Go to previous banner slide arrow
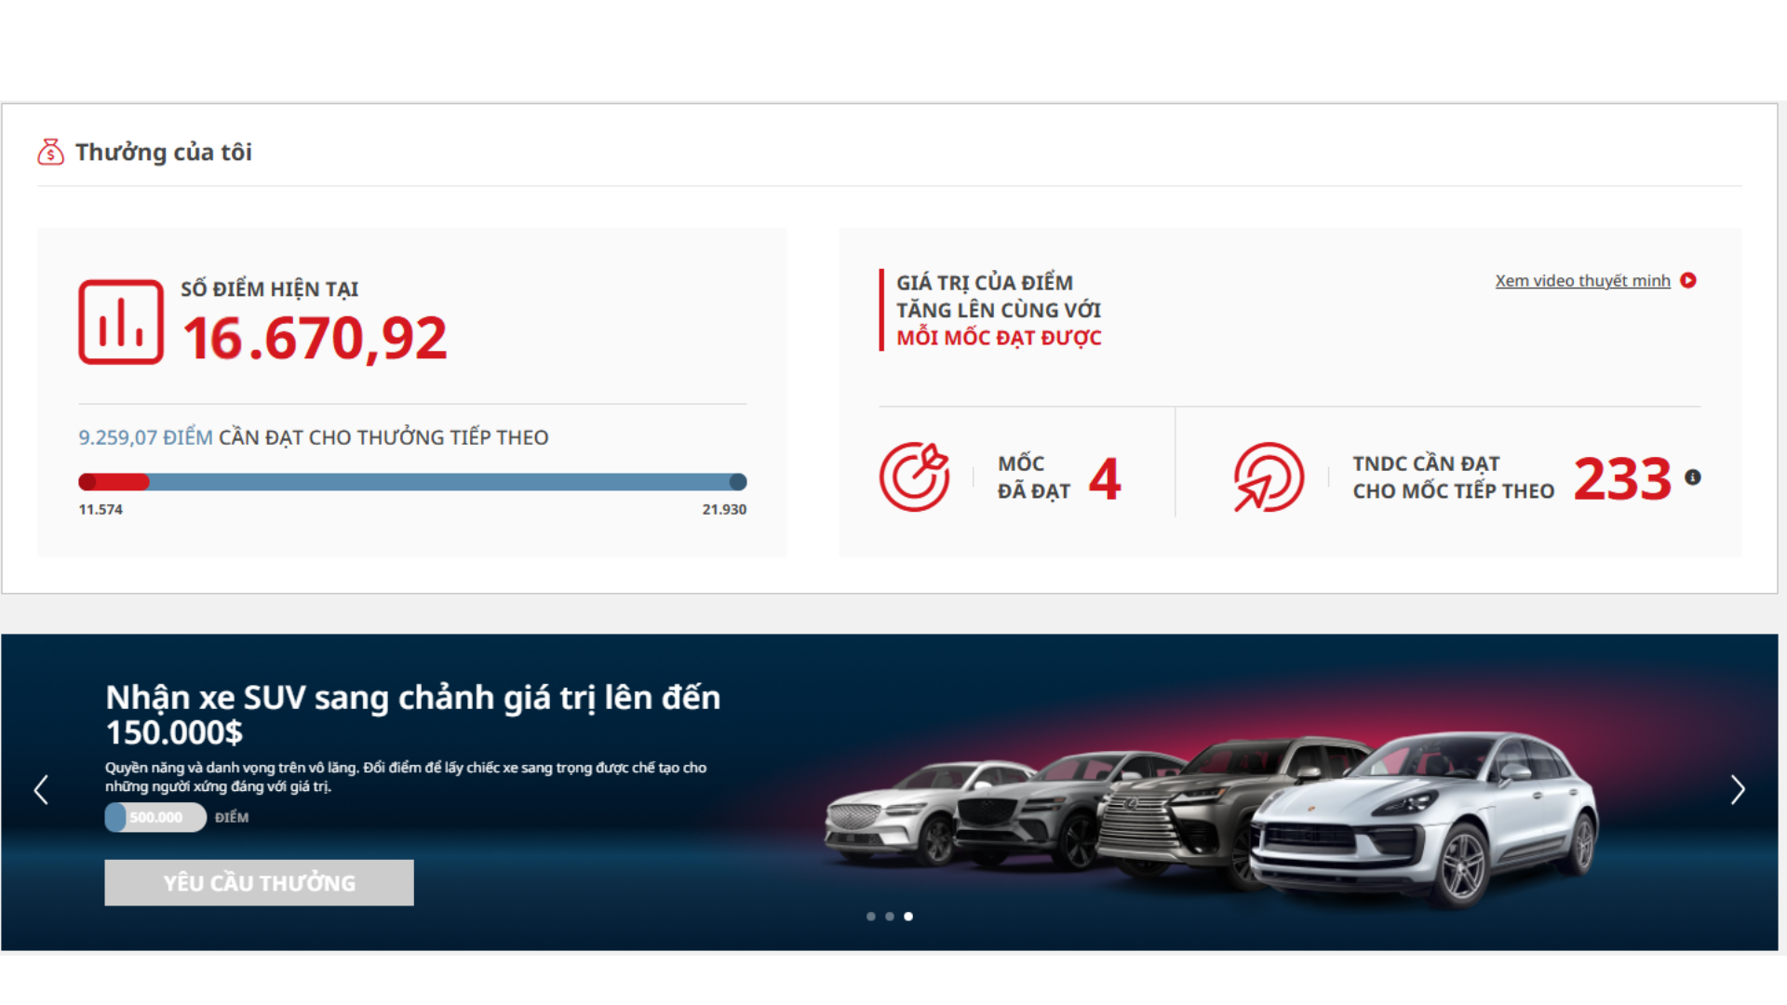This screenshot has width=1787, height=1005. tap(41, 790)
